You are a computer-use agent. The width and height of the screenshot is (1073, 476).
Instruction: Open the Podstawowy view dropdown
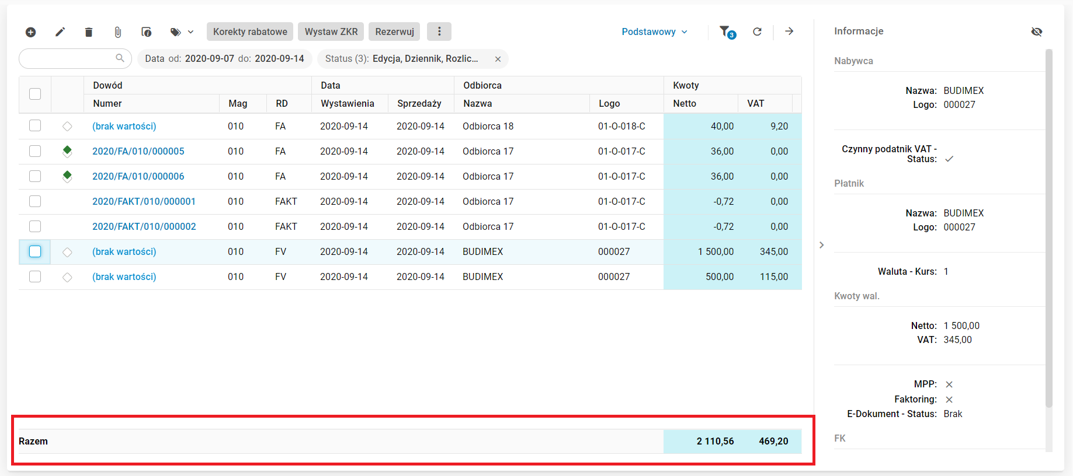tap(654, 32)
